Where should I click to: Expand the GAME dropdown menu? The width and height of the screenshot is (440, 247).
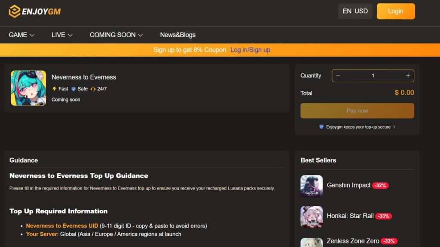(x=21, y=35)
